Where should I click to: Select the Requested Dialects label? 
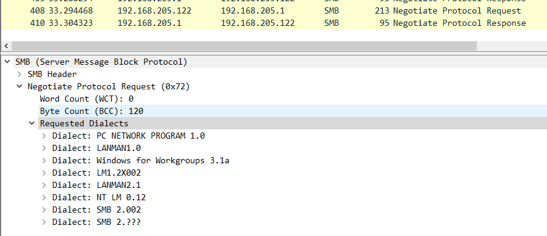click(84, 123)
